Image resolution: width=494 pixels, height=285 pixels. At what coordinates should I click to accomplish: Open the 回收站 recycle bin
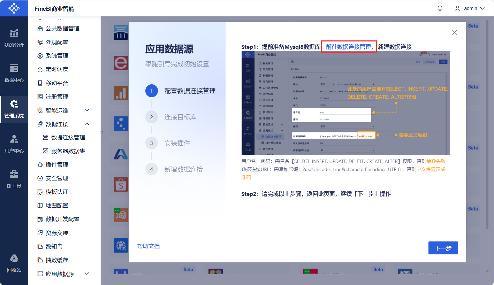[14, 263]
